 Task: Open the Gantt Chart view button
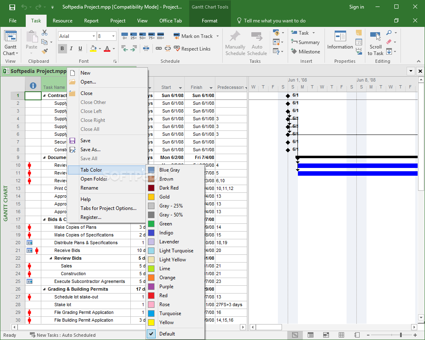(10, 43)
